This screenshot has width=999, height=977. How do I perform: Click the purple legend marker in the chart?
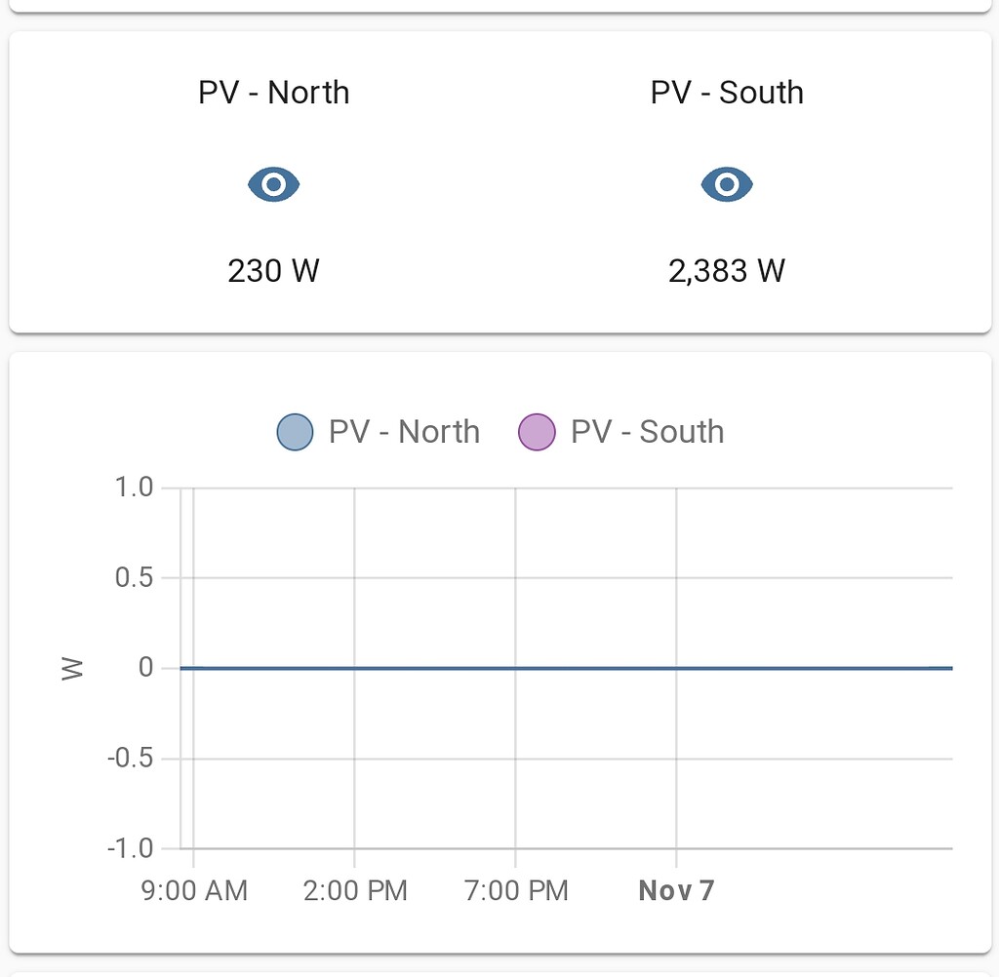[x=537, y=431]
